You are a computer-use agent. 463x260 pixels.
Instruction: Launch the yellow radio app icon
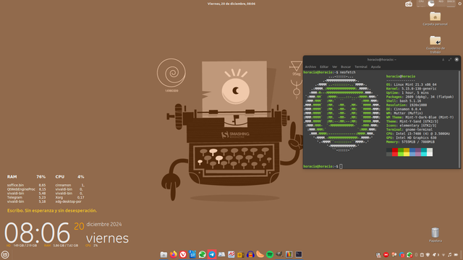[x=241, y=254]
